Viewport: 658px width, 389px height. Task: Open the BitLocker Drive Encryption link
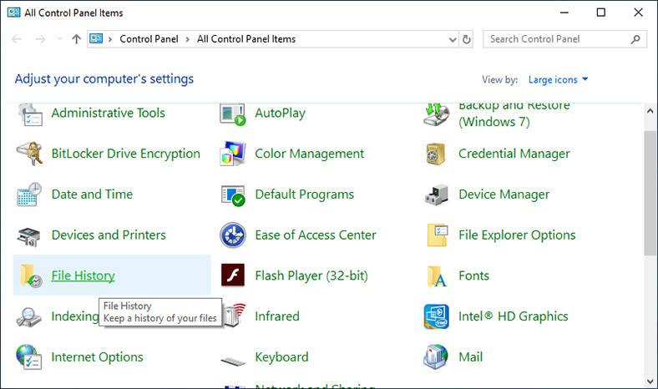[126, 154]
